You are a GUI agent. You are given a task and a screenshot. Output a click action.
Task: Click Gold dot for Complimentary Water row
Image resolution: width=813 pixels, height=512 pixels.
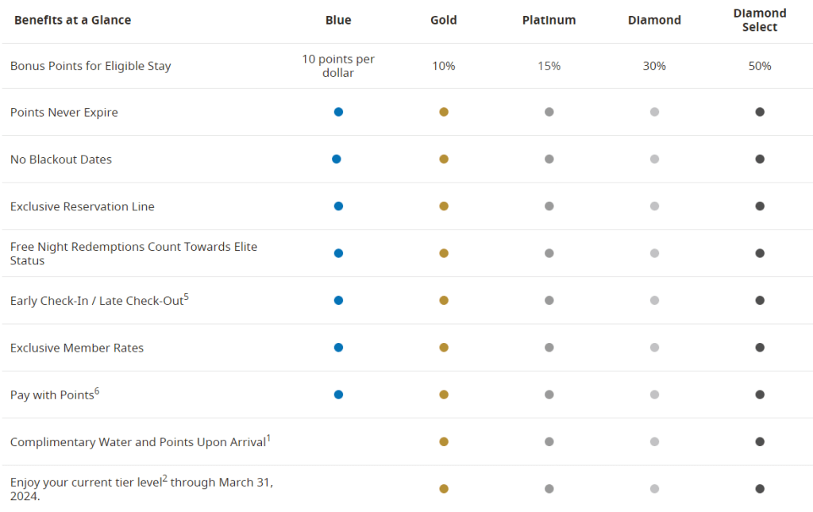(x=444, y=441)
